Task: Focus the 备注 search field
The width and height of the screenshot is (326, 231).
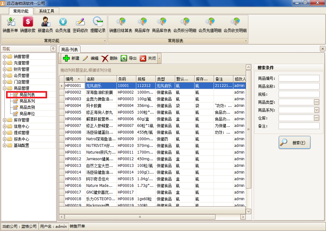Action: coord(299,126)
